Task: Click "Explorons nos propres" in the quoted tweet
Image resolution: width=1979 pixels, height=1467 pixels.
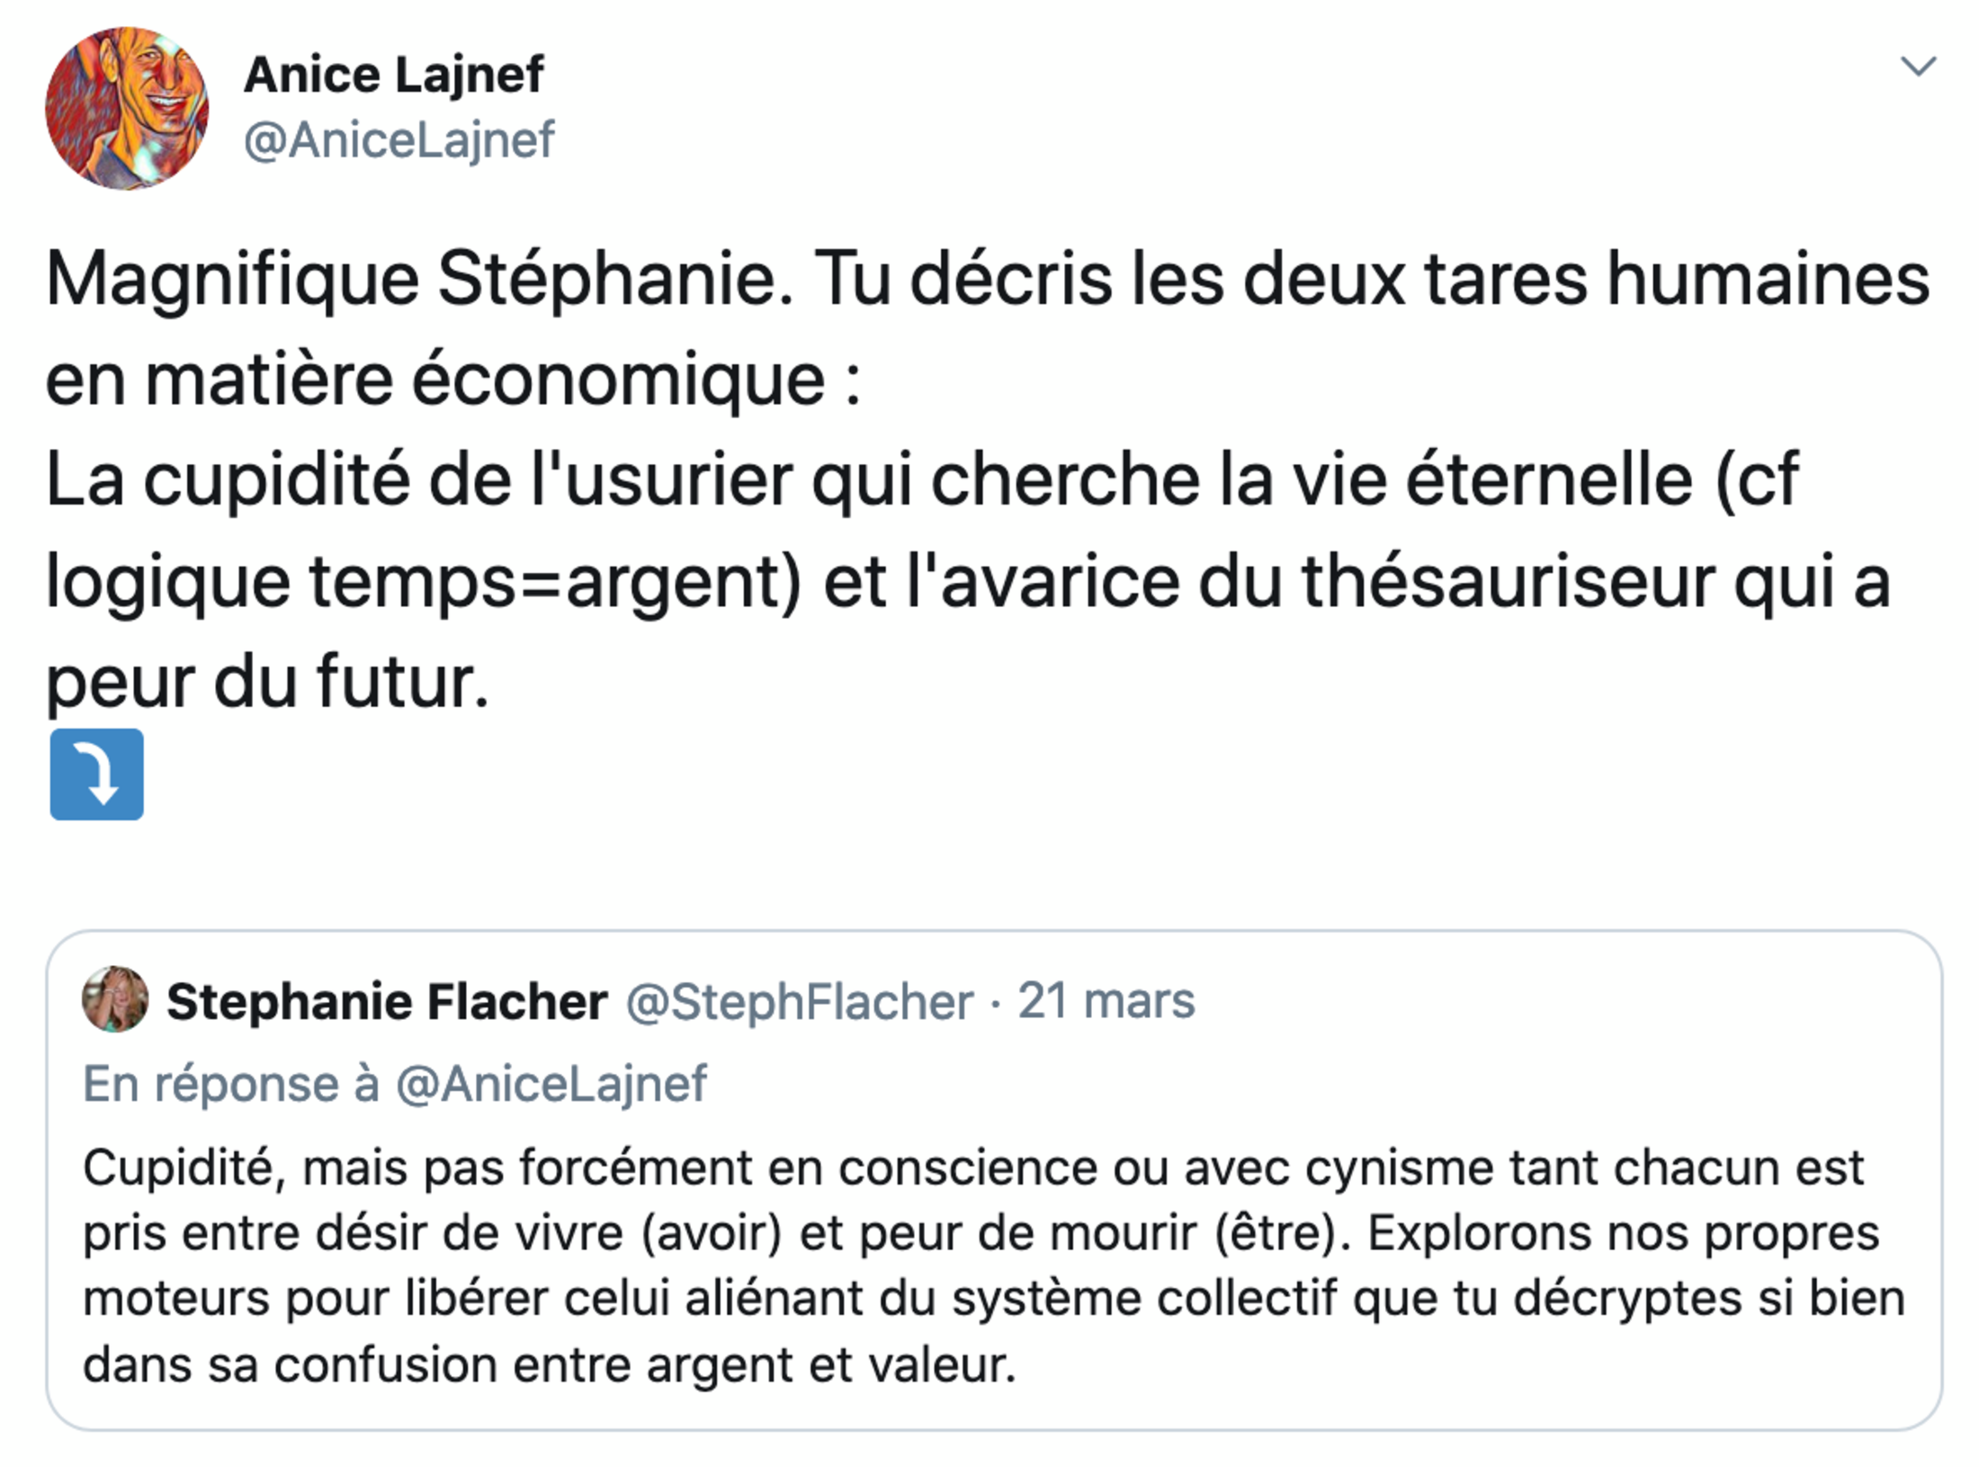Action: point(1623,1233)
